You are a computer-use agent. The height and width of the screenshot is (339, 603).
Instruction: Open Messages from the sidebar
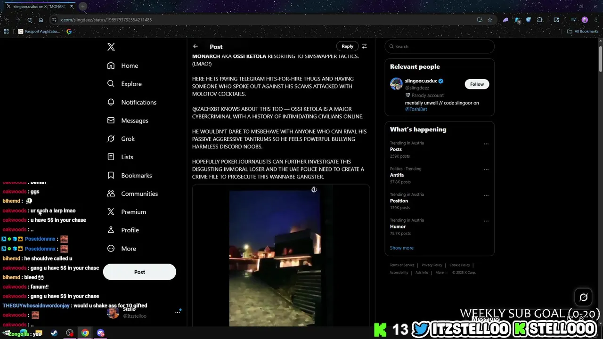(128, 121)
